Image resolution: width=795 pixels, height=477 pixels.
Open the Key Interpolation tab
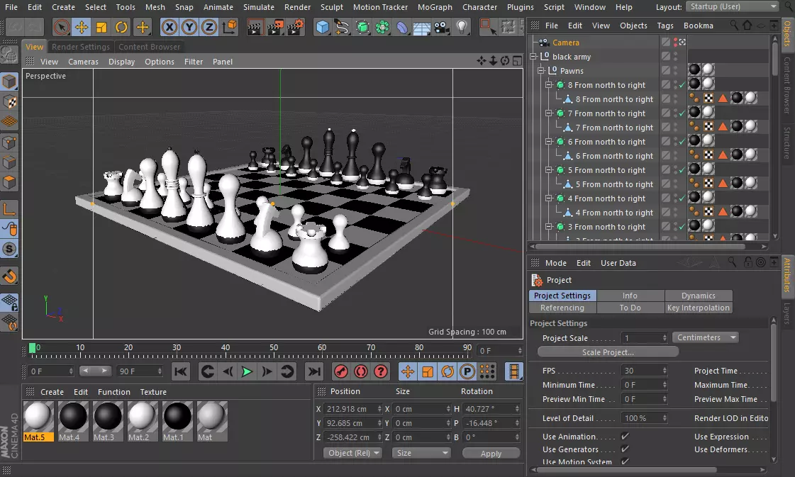pyautogui.click(x=698, y=308)
